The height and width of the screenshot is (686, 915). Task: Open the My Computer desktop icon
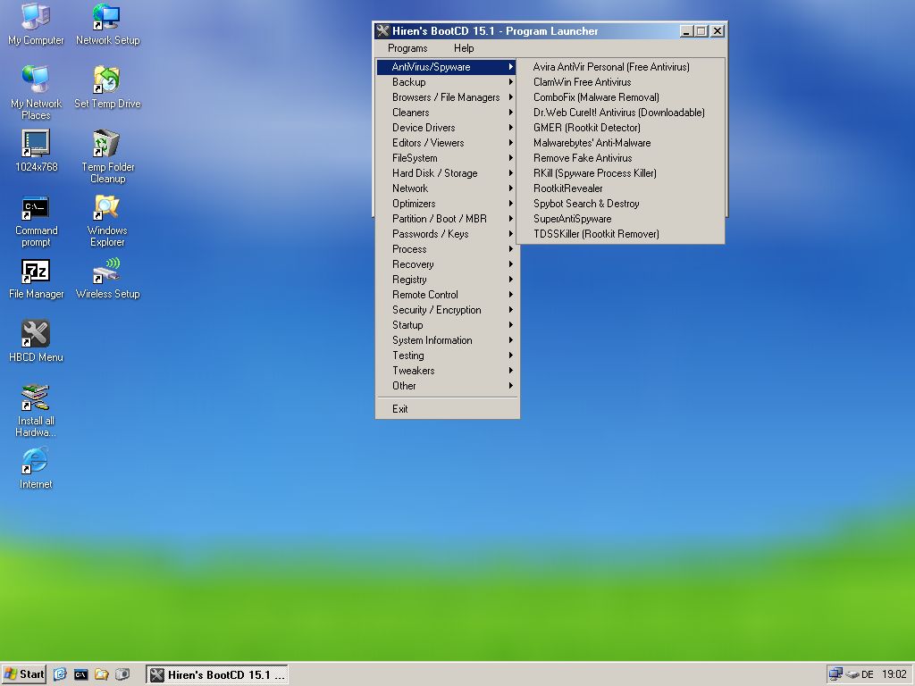(36, 16)
